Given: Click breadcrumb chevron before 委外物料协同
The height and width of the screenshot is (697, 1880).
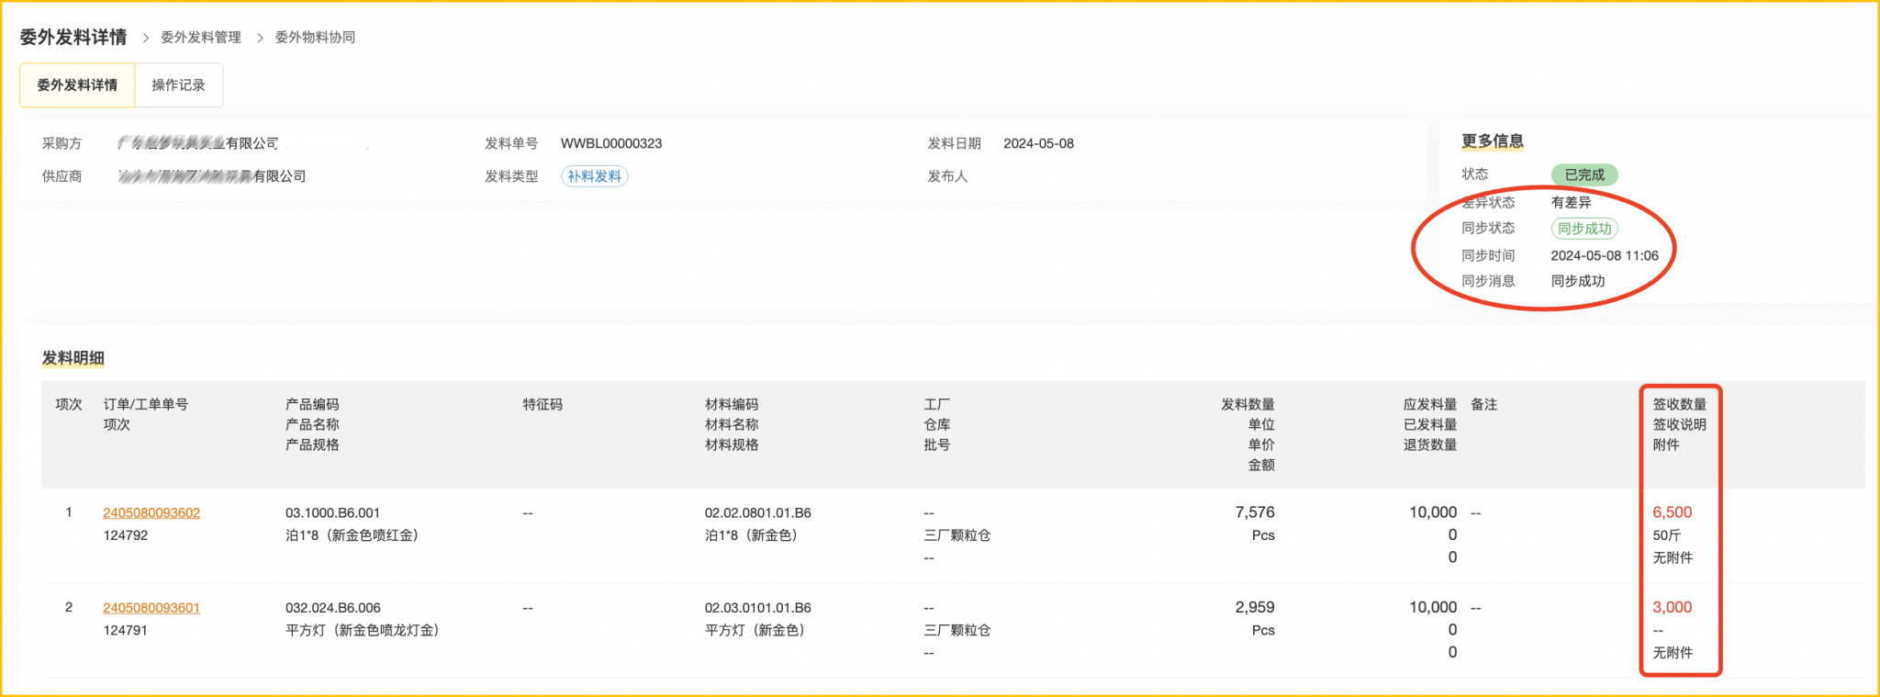Looking at the screenshot, I should point(260,38).
